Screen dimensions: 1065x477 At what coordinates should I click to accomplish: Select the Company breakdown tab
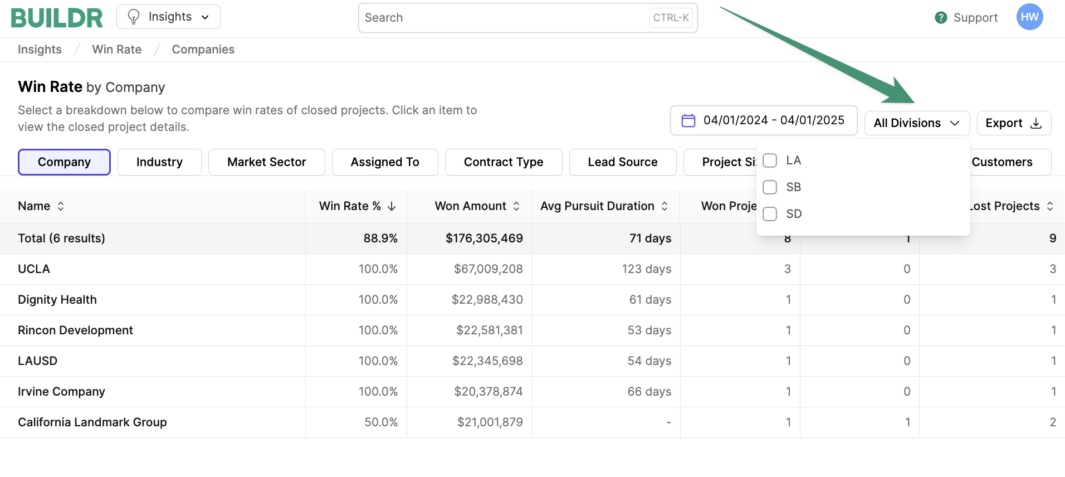[x=64, y=162]
